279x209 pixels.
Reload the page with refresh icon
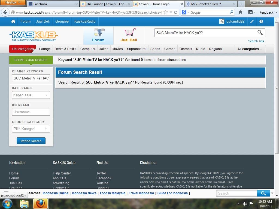[176, 12]
